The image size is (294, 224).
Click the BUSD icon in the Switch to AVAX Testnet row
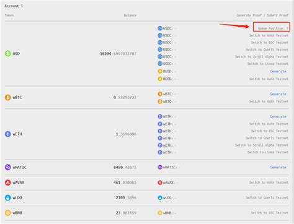click(x=160, y=79)
